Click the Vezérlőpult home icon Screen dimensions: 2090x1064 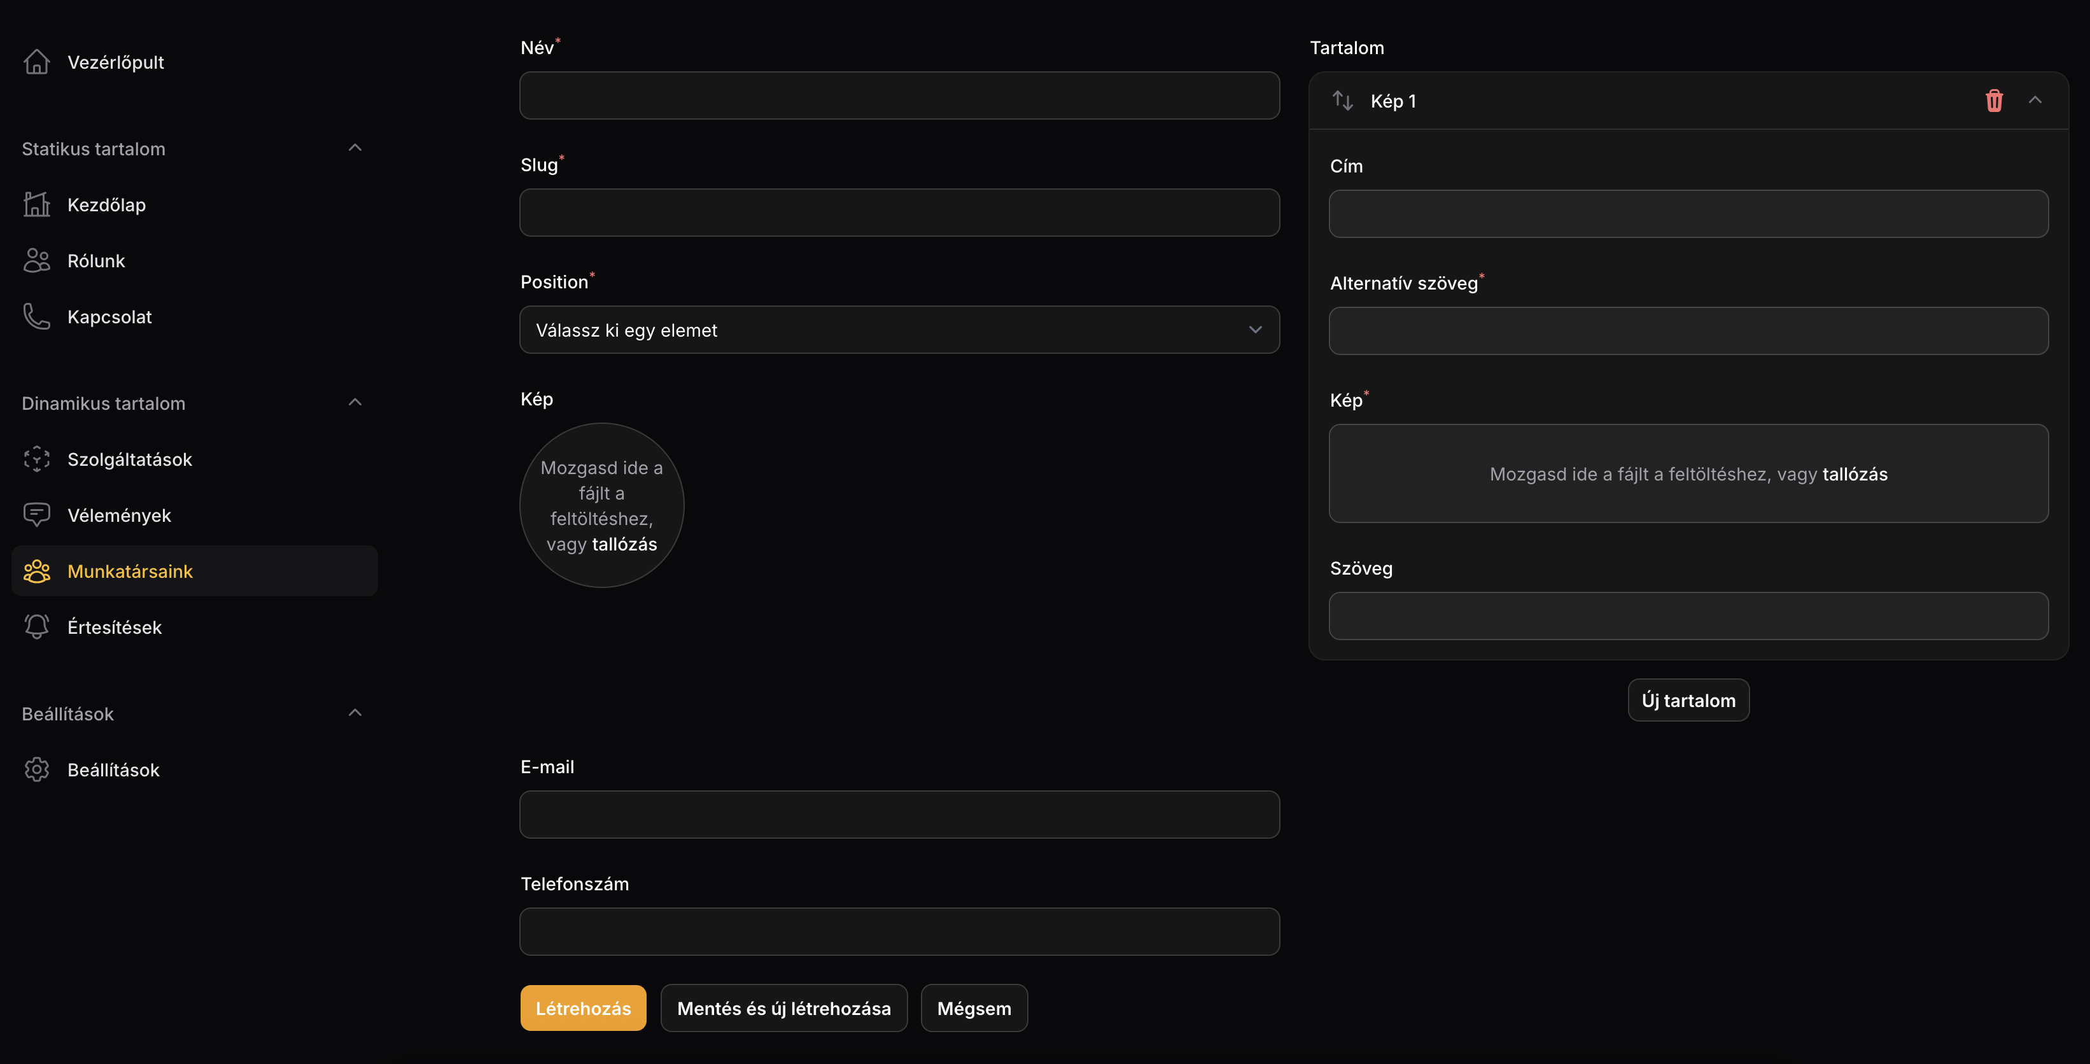36,62
